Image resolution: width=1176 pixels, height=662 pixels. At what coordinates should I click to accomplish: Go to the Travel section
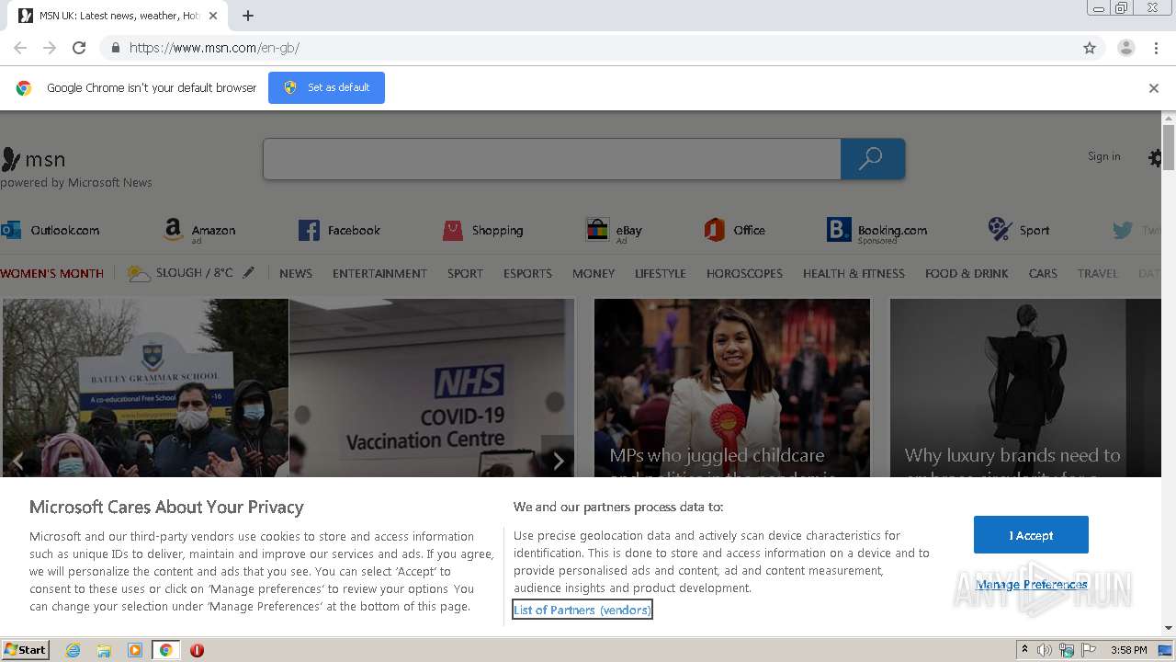tap(1098, 273)
